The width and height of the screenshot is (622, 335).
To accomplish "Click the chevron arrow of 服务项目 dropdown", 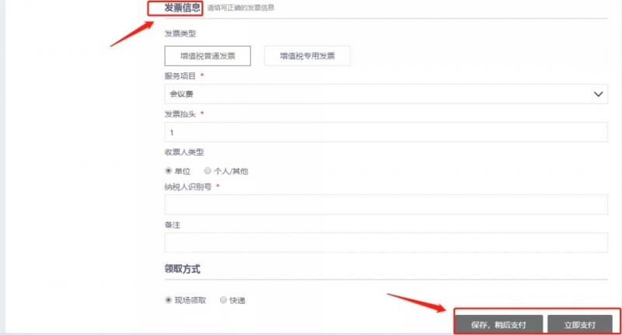I will (599, 94).
